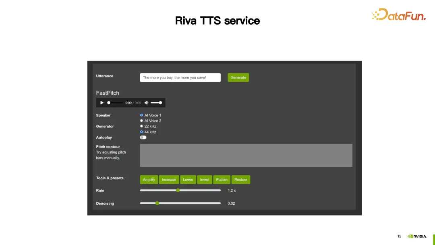Viewport: 435px width, 245px height.
Task: Click the DataFun logo
Action: (x=398, y=15)
